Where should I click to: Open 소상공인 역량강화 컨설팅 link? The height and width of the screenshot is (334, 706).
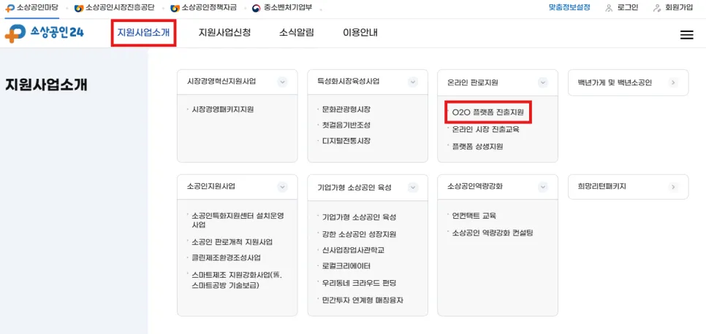[x=493, y=233]
